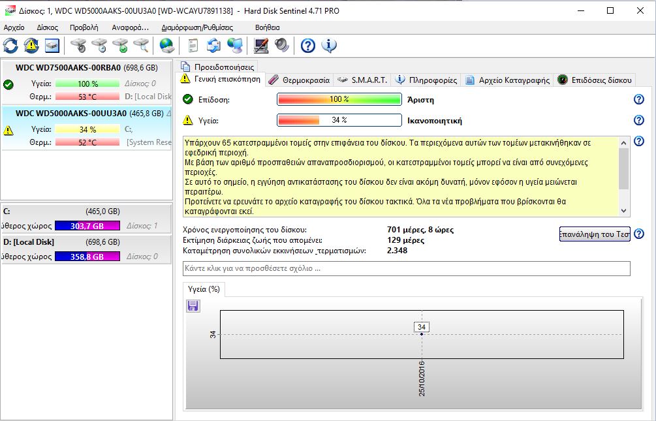Click the D: free space bar 358,8 GB
Viewport: 656px width, 421px height.
pyautogui.click(x=87, y=257)
